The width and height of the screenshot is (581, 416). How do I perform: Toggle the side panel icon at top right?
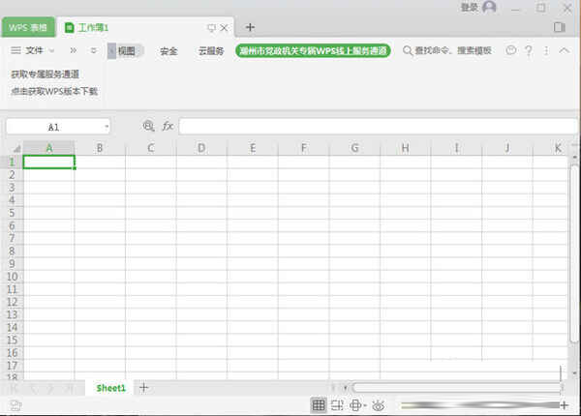click(x=559, y=27)
